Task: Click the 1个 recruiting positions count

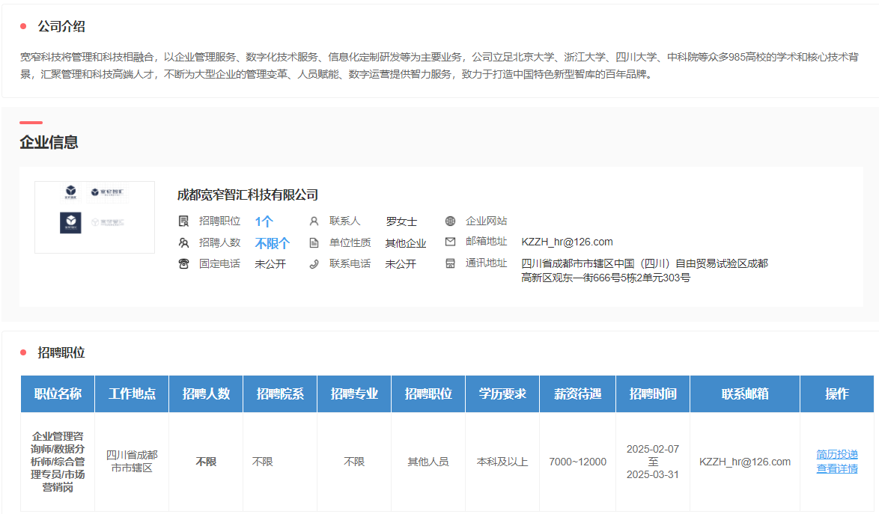Action: click(x=264, y=221)
